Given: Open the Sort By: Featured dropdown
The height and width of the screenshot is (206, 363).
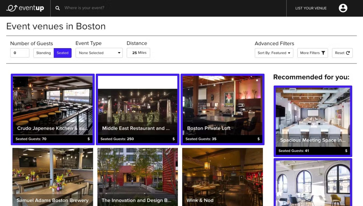Looking at the screenshot, I should (274, 53).
